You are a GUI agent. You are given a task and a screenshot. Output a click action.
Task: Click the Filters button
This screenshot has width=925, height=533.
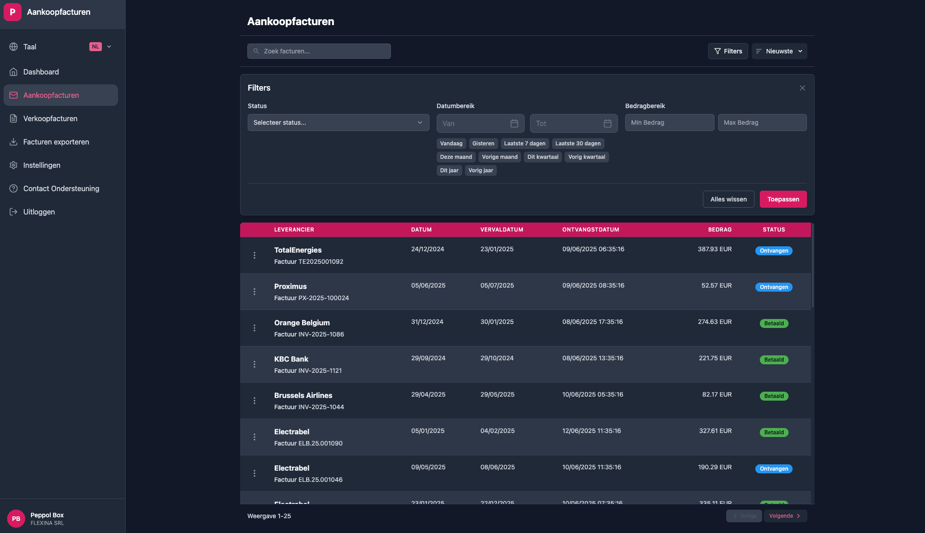[728, 51]
